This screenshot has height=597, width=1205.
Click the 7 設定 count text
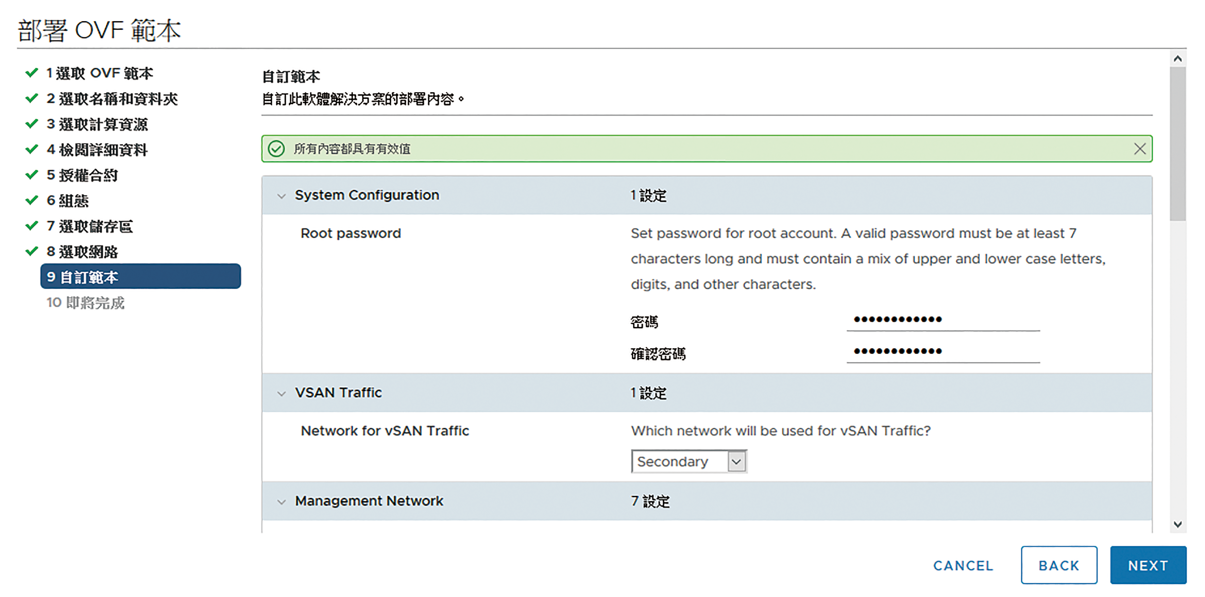pos(650,501)
